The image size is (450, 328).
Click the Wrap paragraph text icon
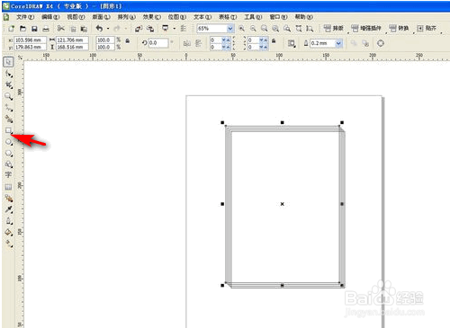(x=292, y=43)
